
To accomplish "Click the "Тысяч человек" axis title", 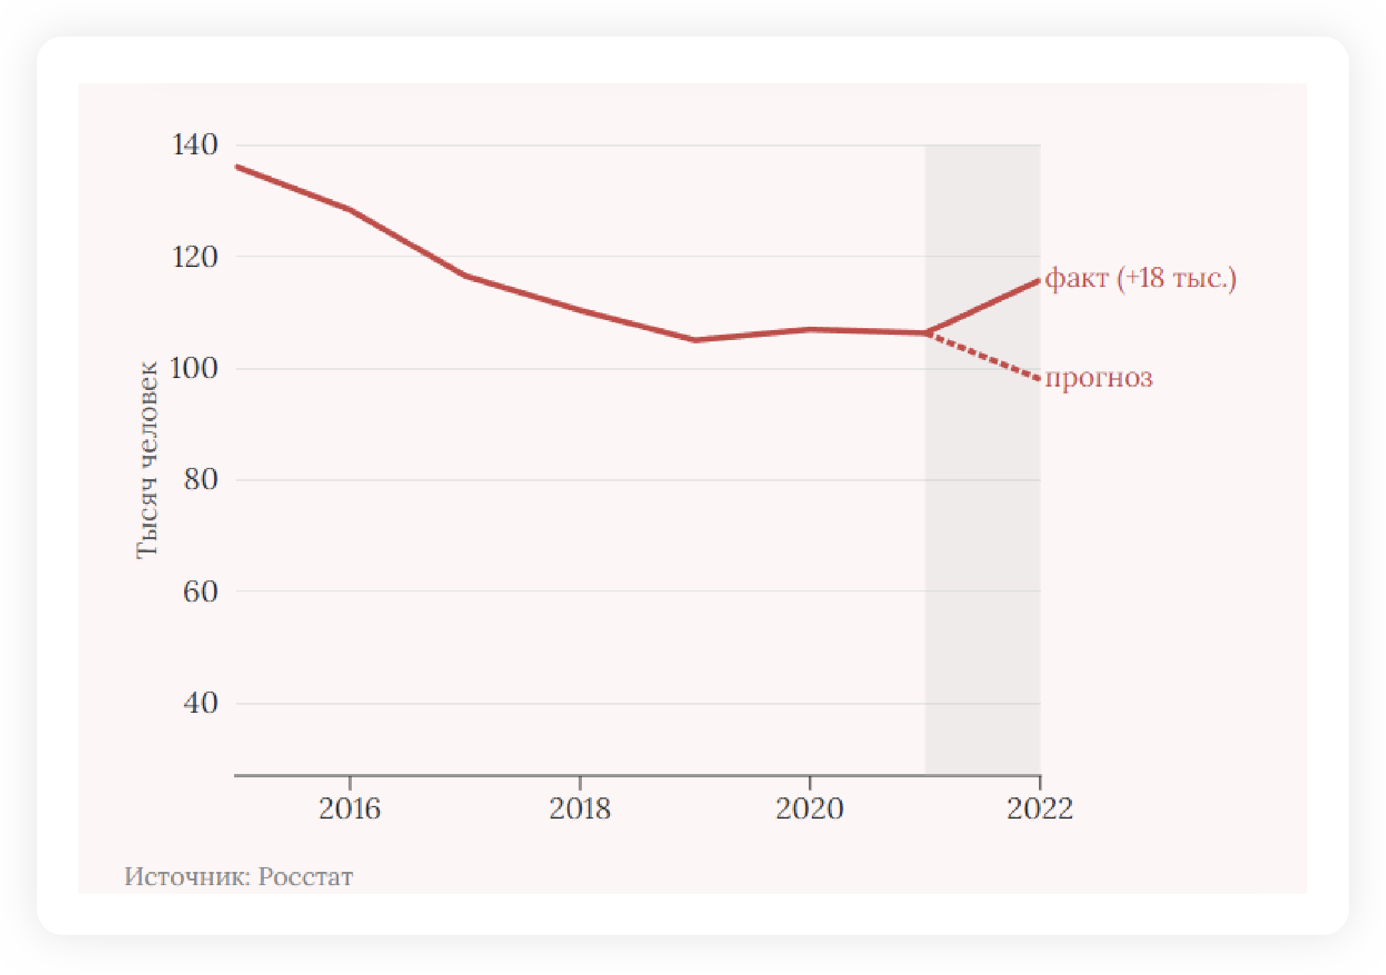I will (147, 460).
